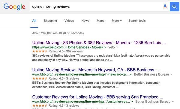This screenshot has height=109, width=180.
Task: Expand arrow next to second result's Better Business Bureau
Action: 171,74
